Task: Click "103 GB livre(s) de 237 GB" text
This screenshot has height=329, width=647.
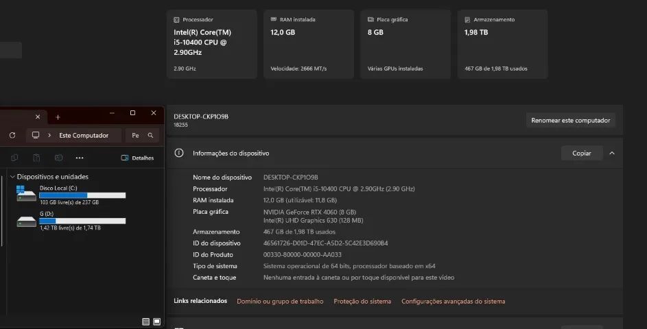Action: click(x=69, y=202)
